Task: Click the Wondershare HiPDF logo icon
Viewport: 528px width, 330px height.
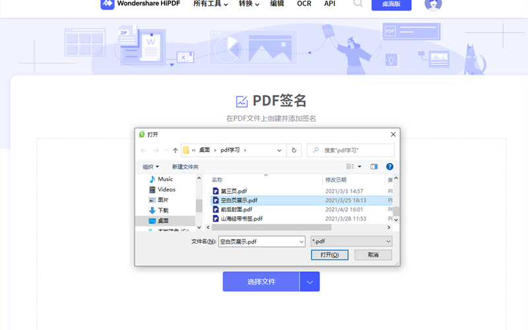Action: click(x=108, y=4)
